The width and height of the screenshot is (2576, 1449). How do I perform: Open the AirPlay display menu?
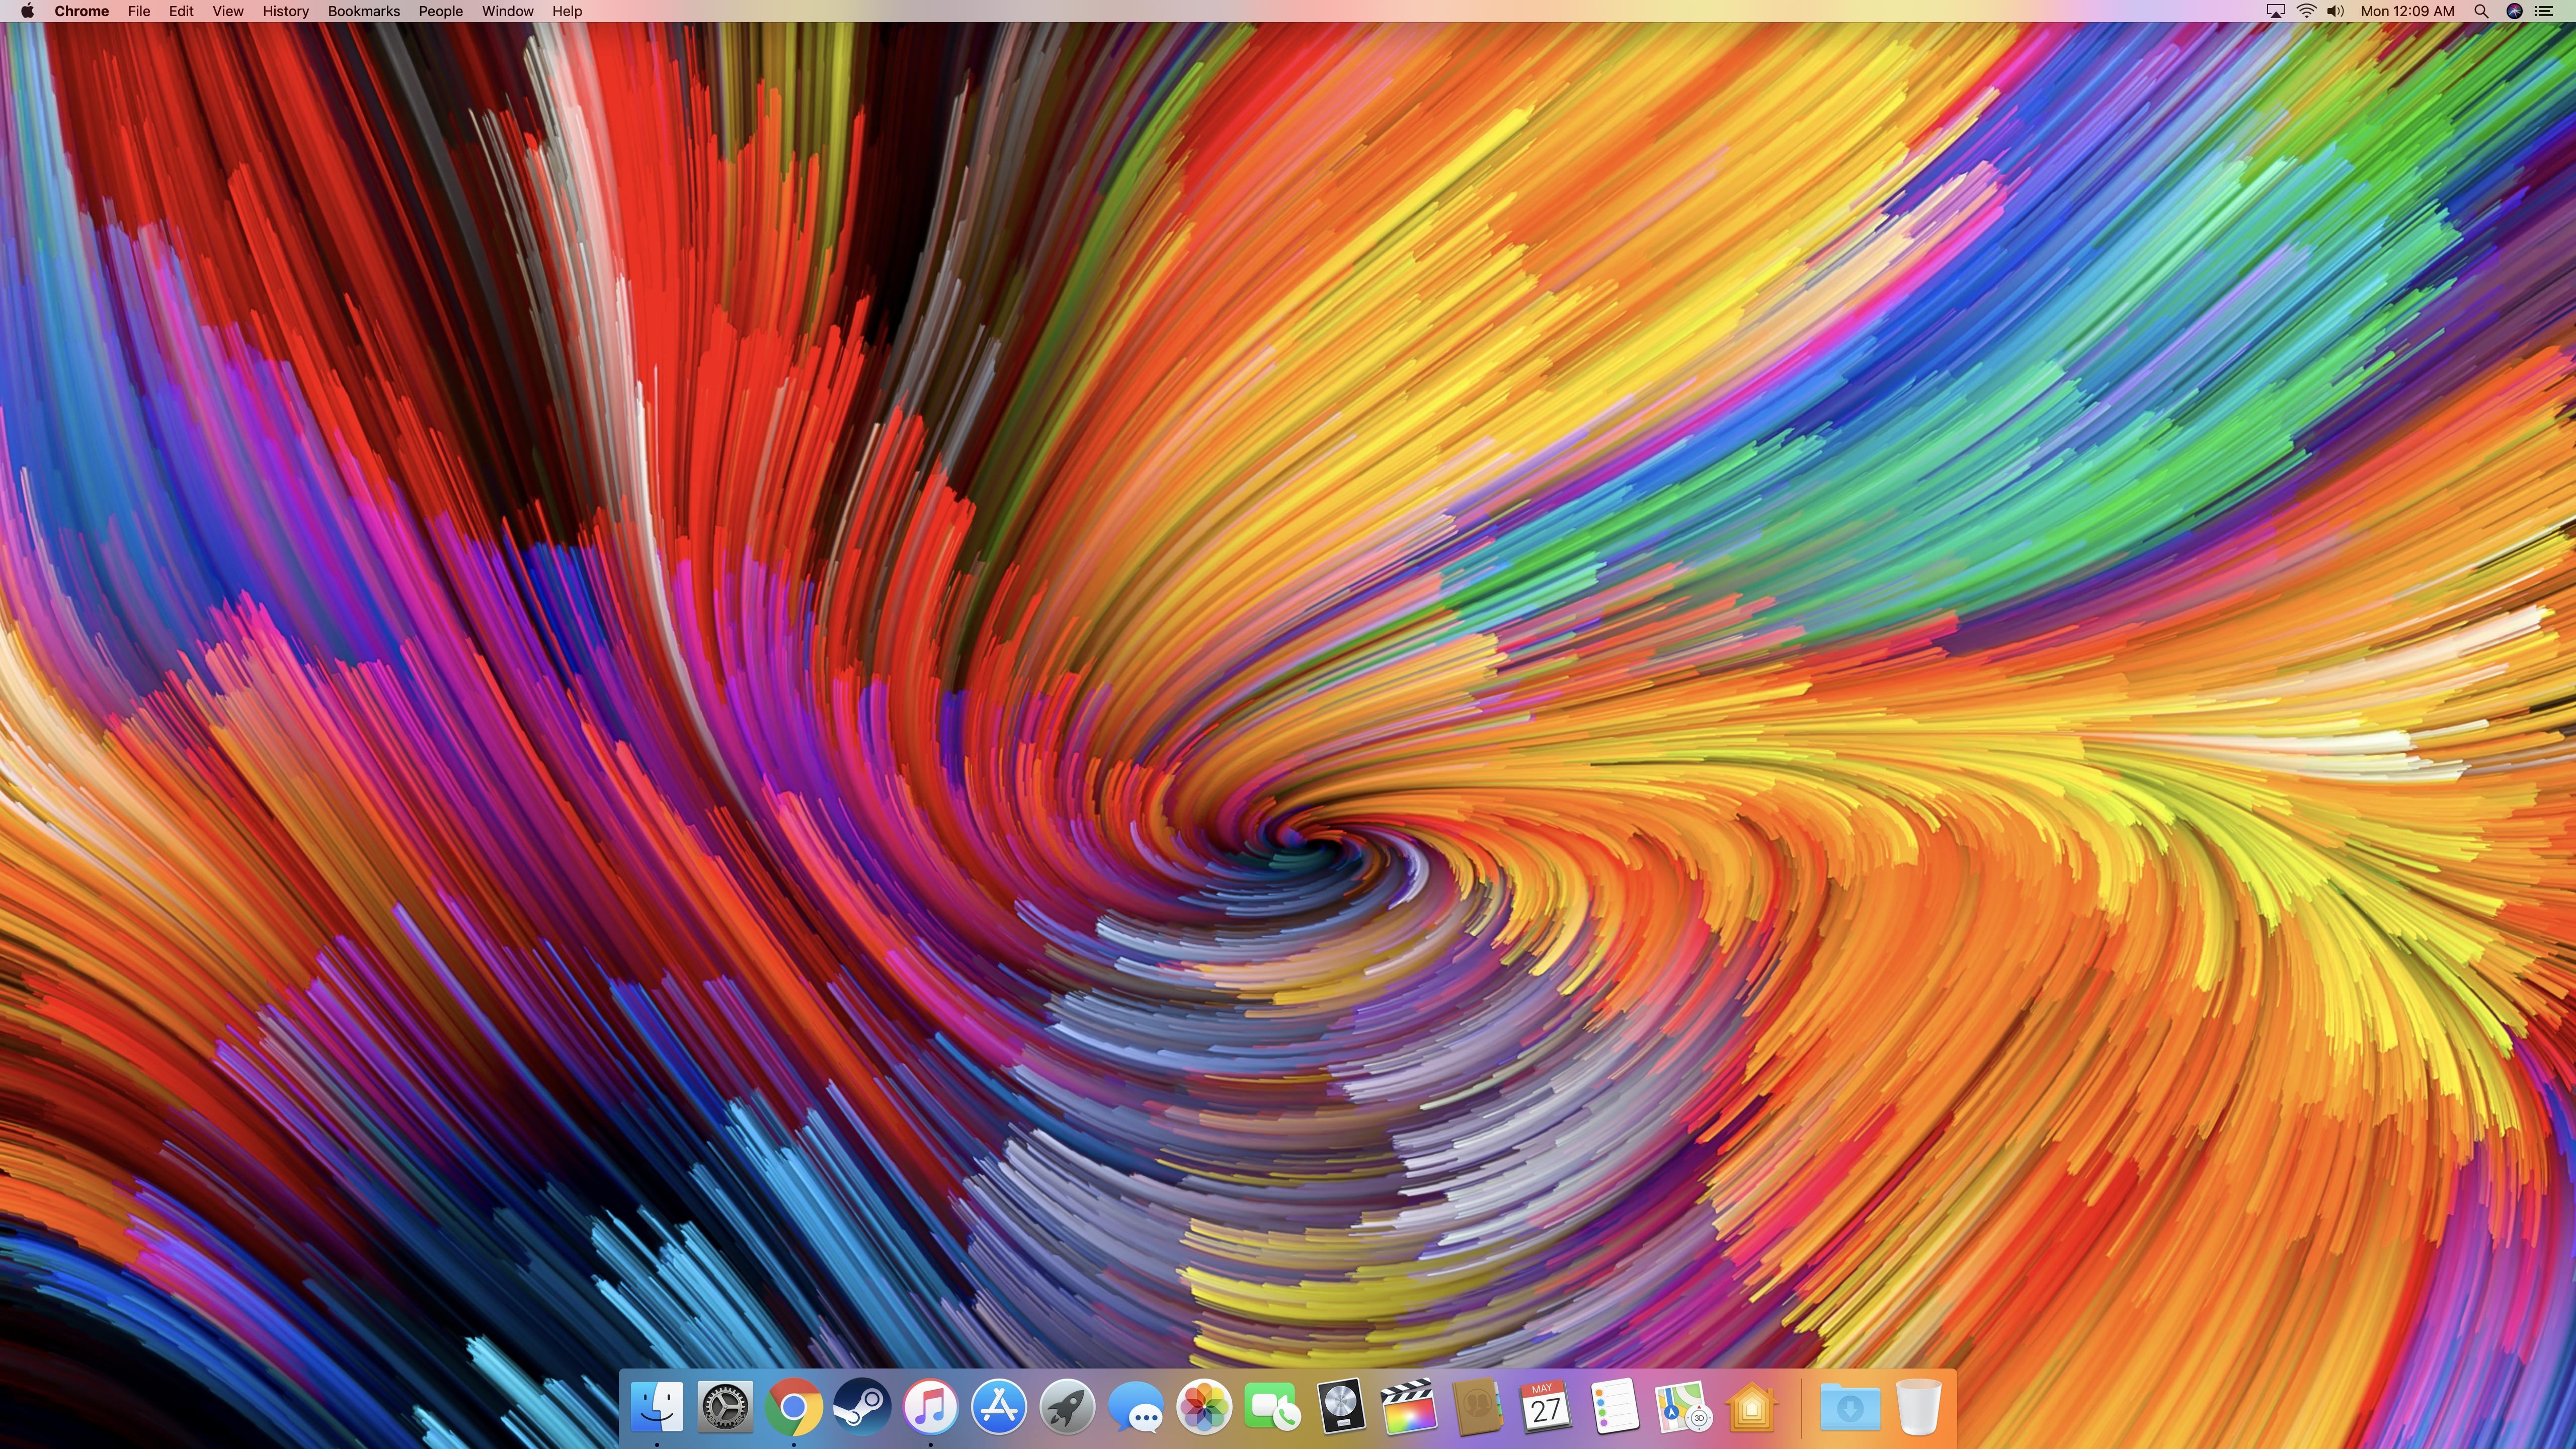coord(2275,11)
